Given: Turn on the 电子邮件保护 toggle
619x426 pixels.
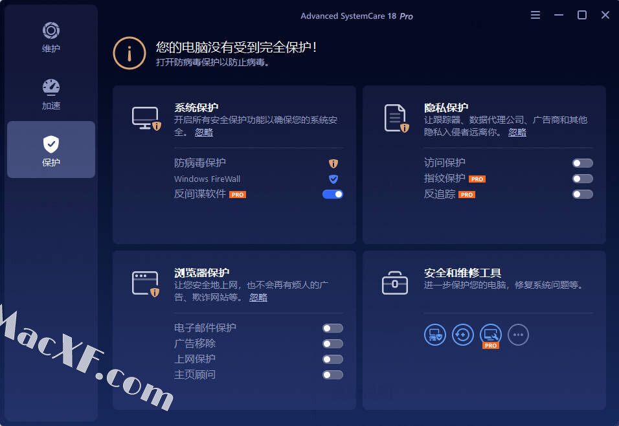Looking at the screenshot, I should (x=333, y=328).
